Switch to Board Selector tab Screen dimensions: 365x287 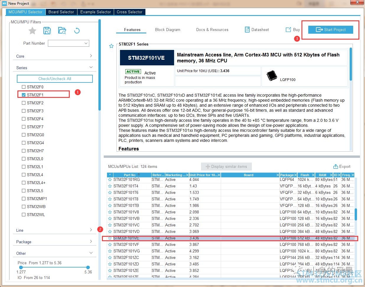(61, 12)
